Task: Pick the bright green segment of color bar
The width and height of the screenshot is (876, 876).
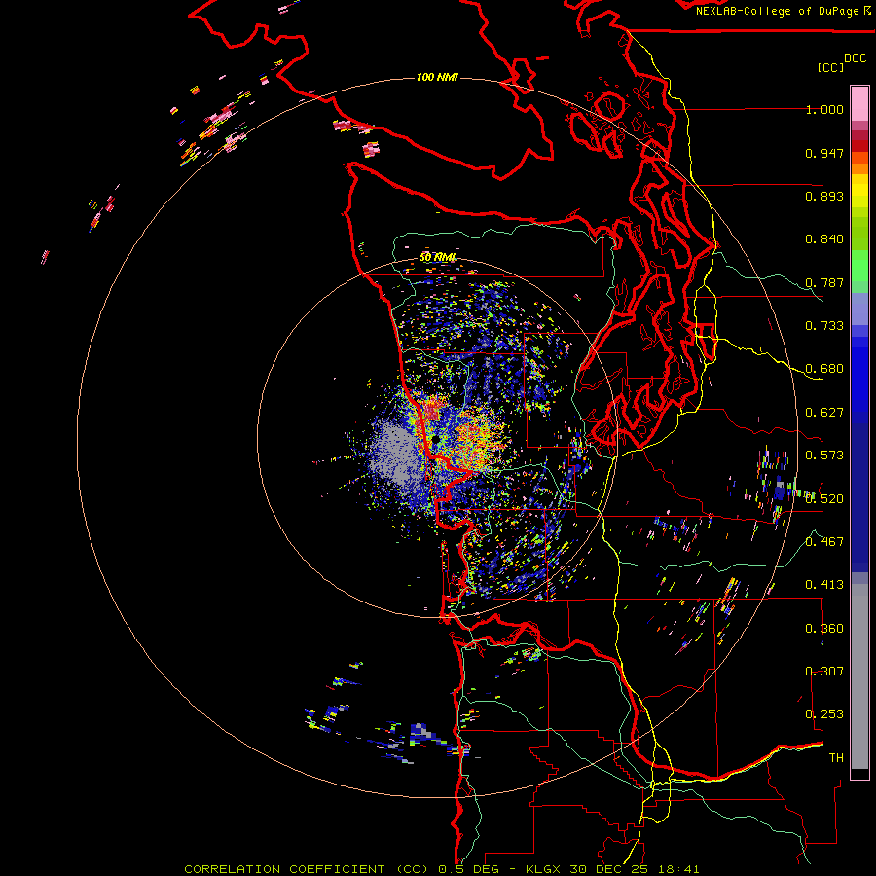Action: tap(859, 266)
